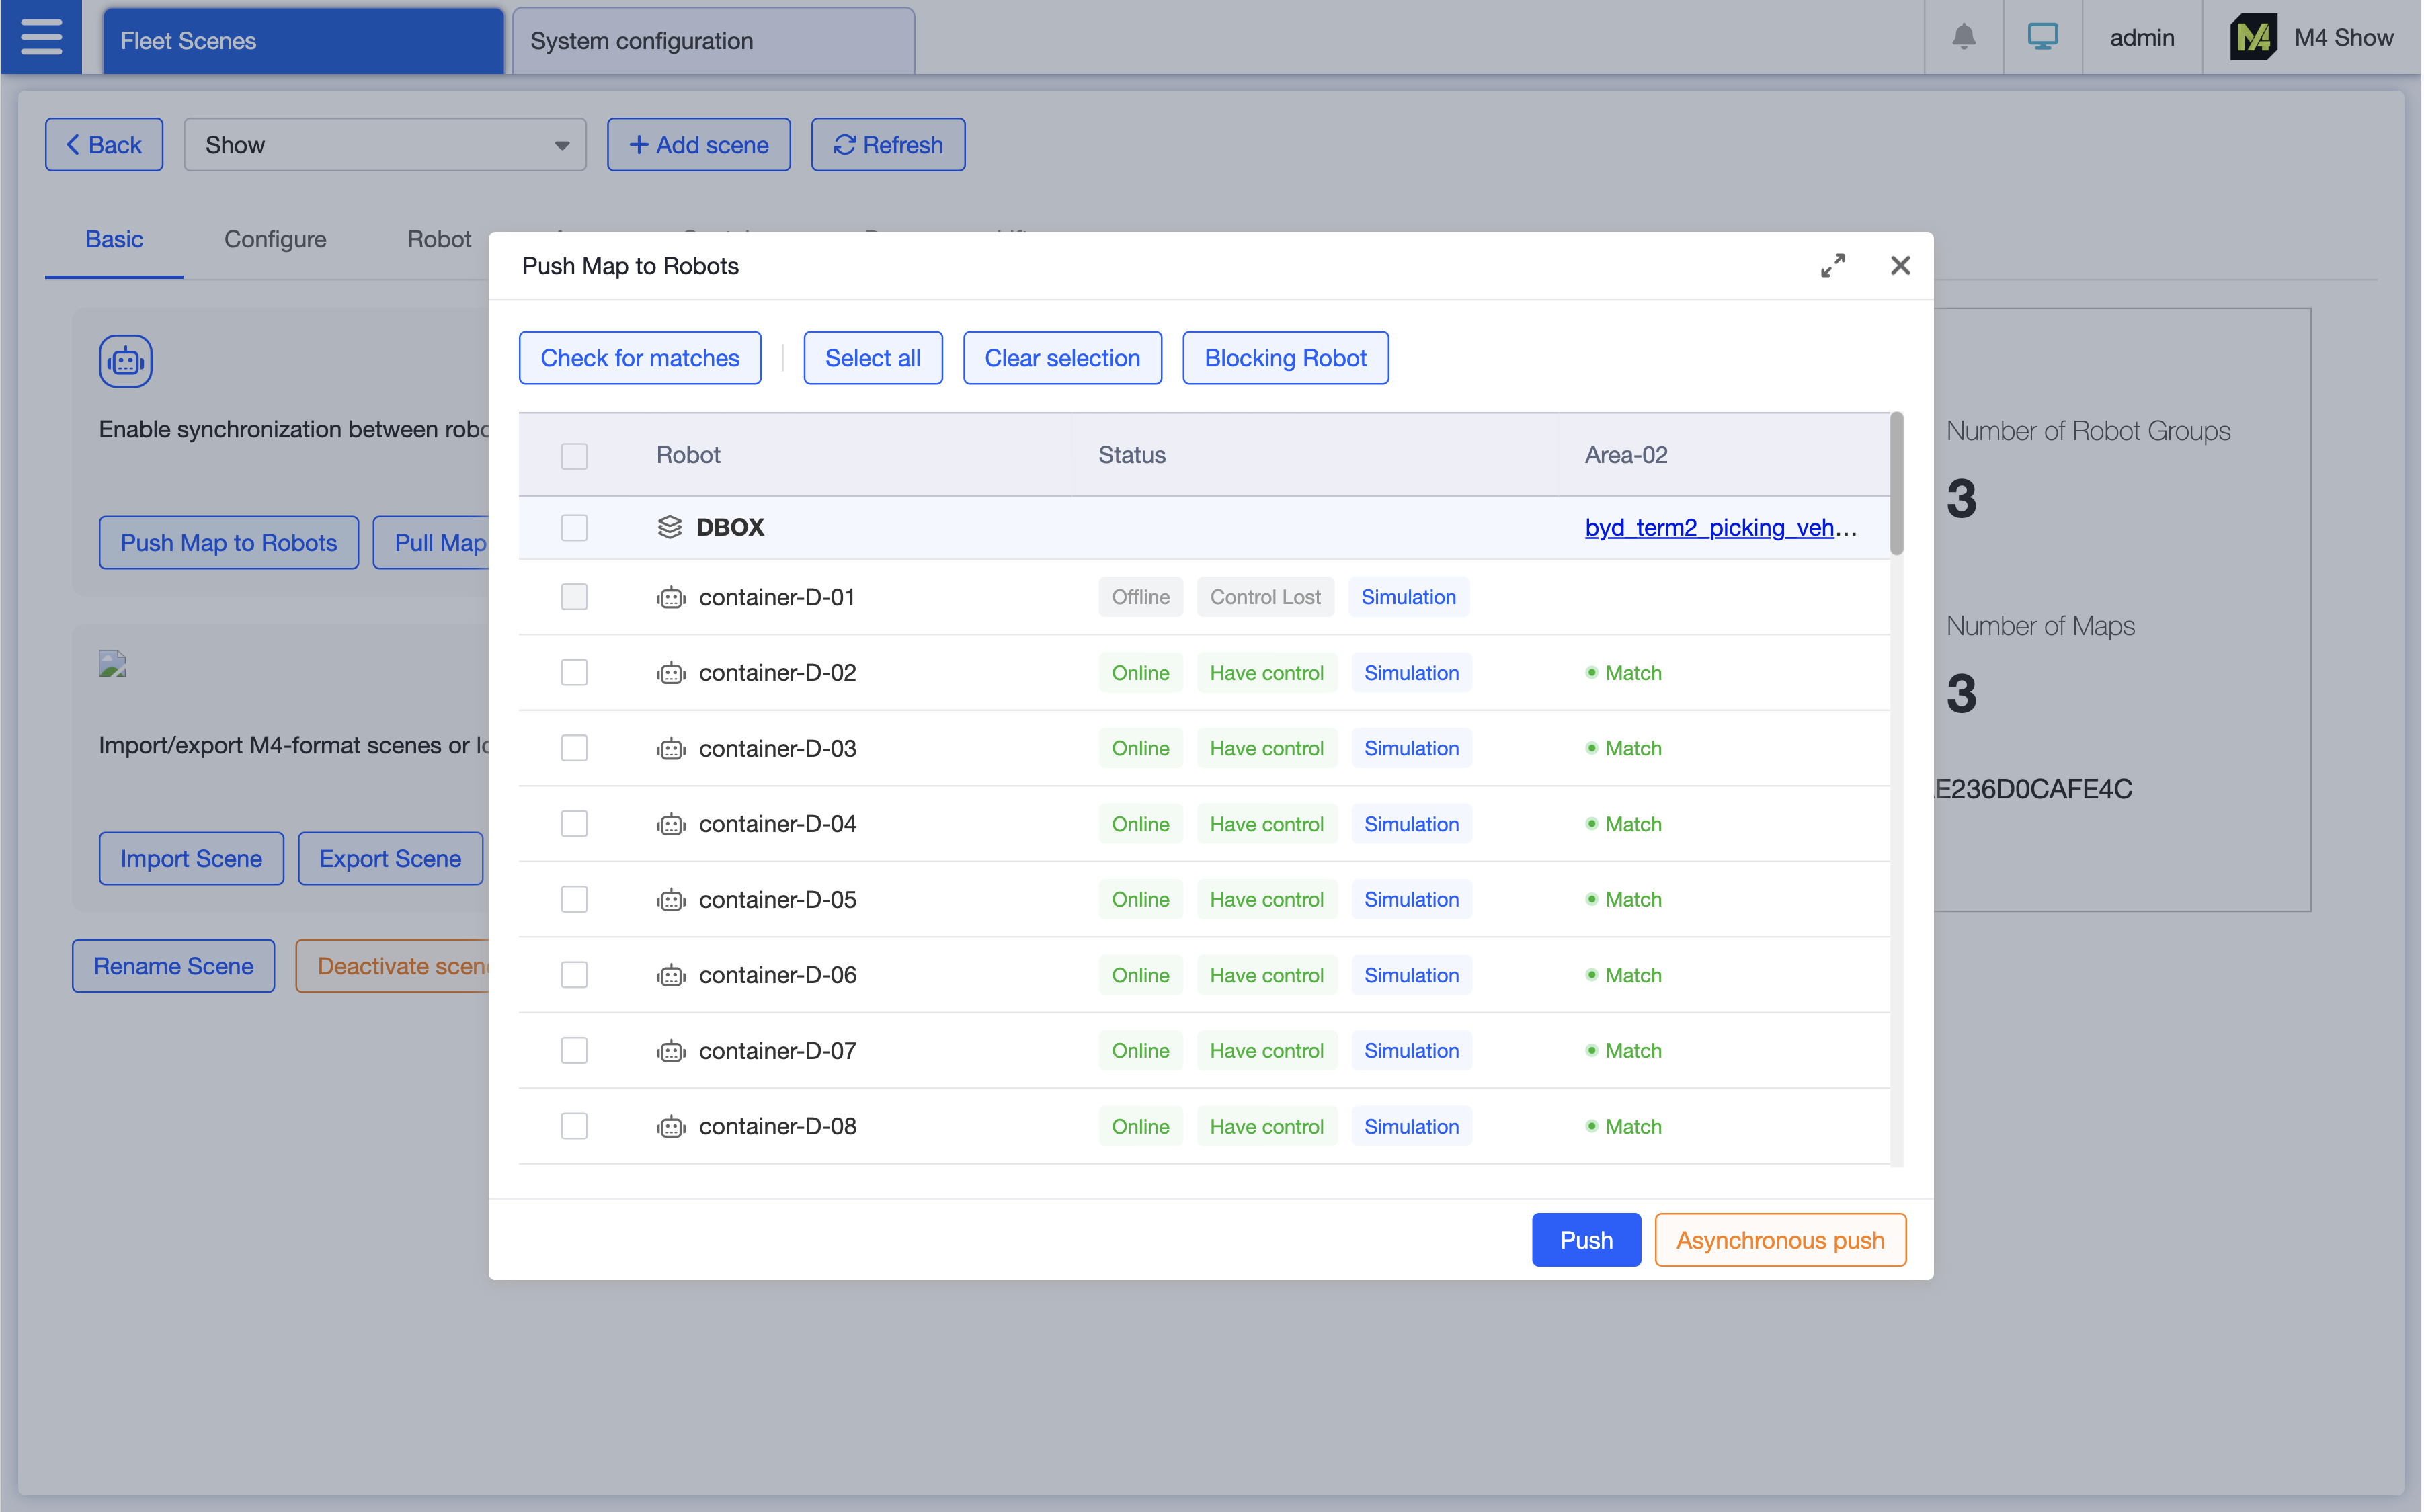Open the hamburger main menu
2424x1512 pixels.
pyautogui.click(x=41, y=37)
